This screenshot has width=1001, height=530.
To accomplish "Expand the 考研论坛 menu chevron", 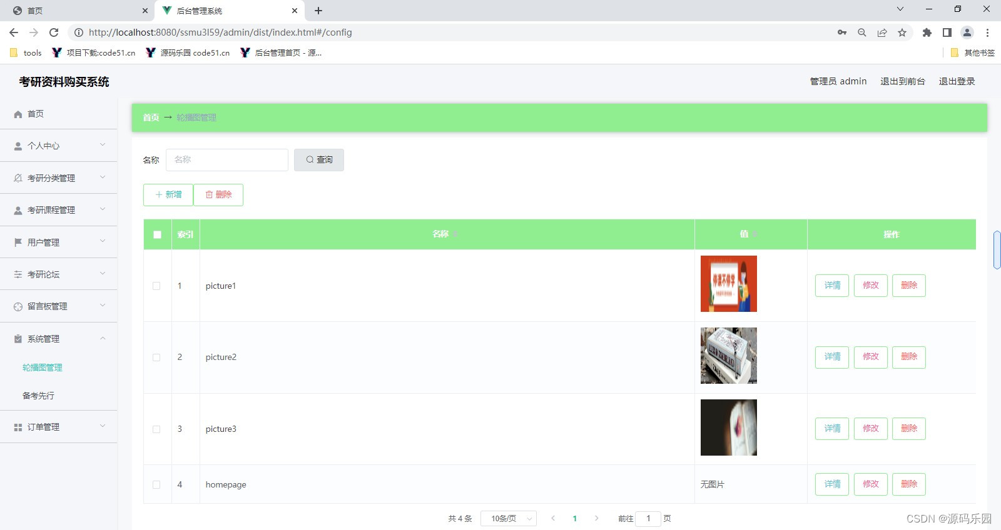I will click(103, 274).
